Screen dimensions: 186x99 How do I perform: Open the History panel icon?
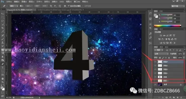tap(150, 13)
